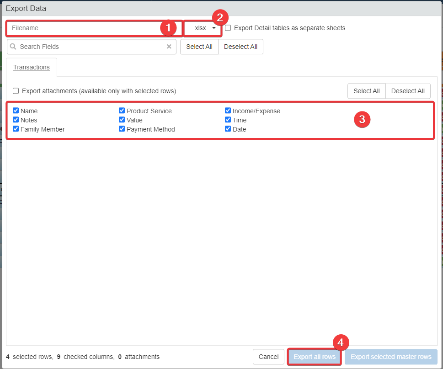443x369 pixels.
Task: Switch to the Transactions tab
Action: [32, 67]
